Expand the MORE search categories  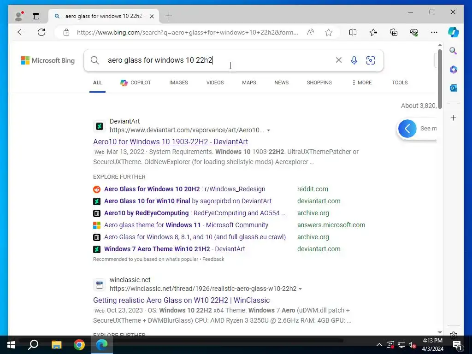(x=362, y=83)
